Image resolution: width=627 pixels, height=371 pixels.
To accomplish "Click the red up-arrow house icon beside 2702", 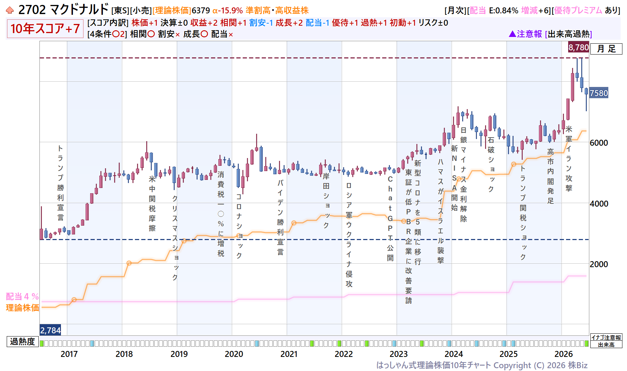I will pyautogui.click(x=10, y=10).
